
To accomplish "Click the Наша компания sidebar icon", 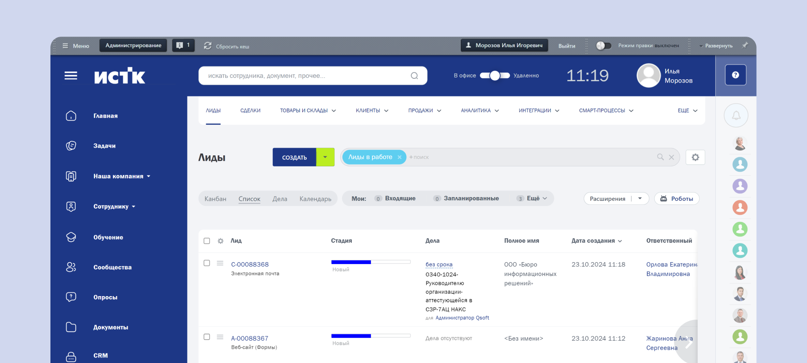I will point(71,176).
